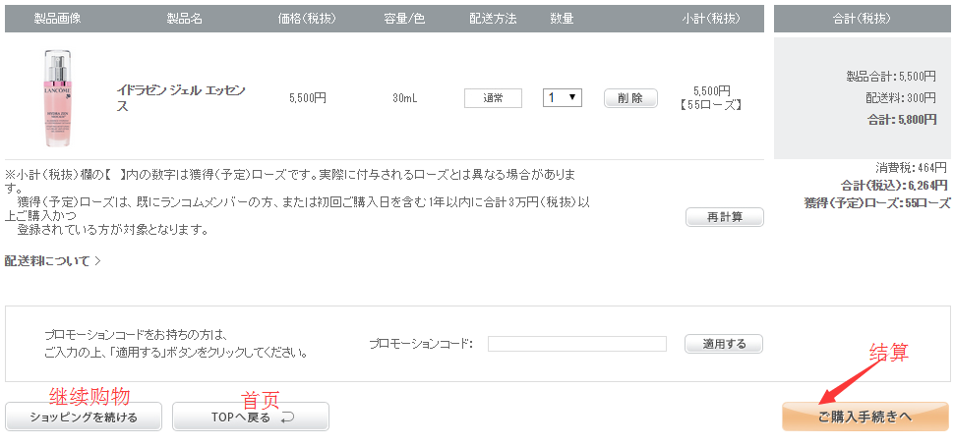Return to top with TOPへ戻る button
954x445 pixels.
251,417
